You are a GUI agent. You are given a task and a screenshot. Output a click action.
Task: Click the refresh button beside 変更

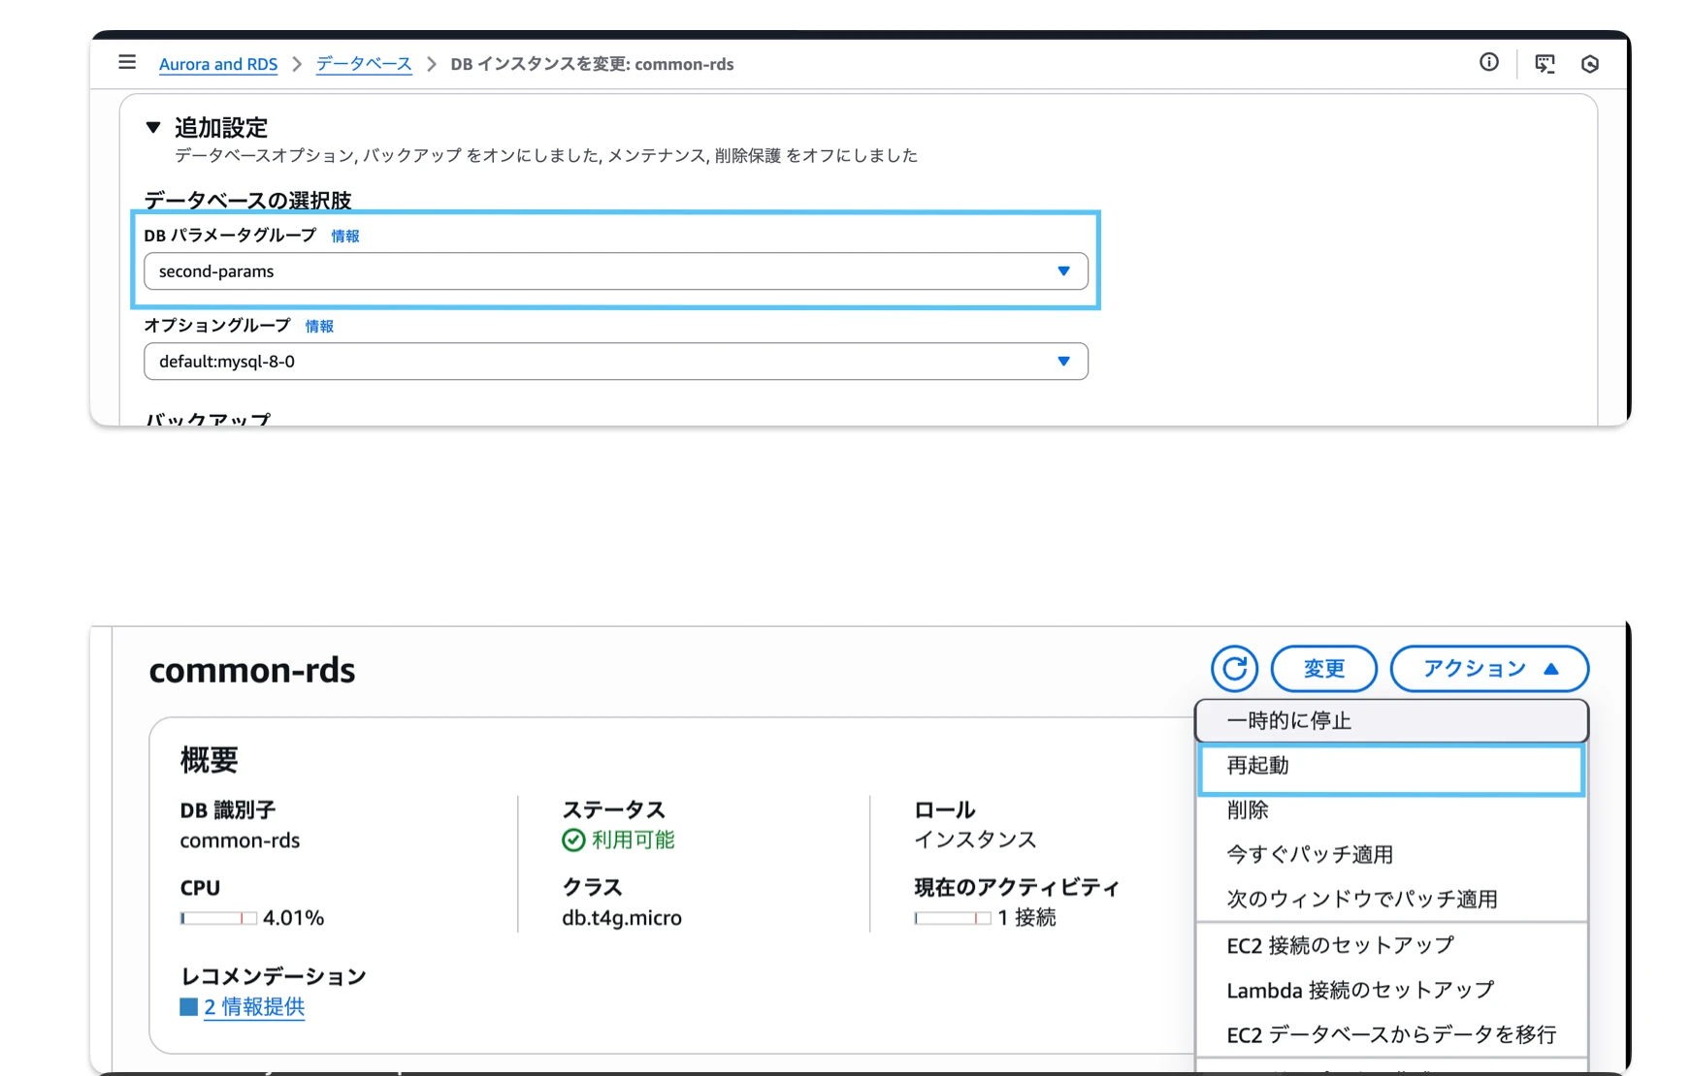click(x=1234, y=669)
